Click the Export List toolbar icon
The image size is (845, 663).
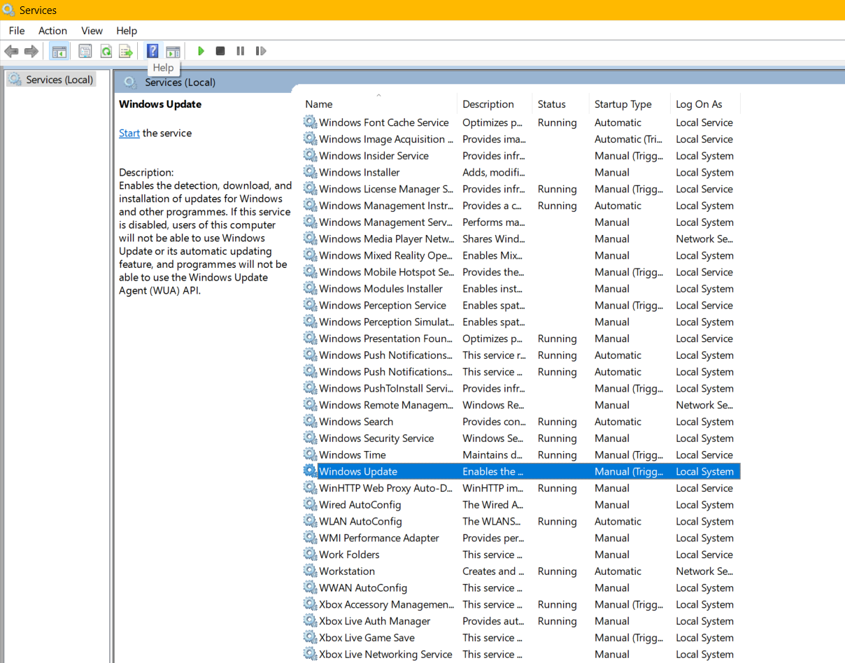126,51
